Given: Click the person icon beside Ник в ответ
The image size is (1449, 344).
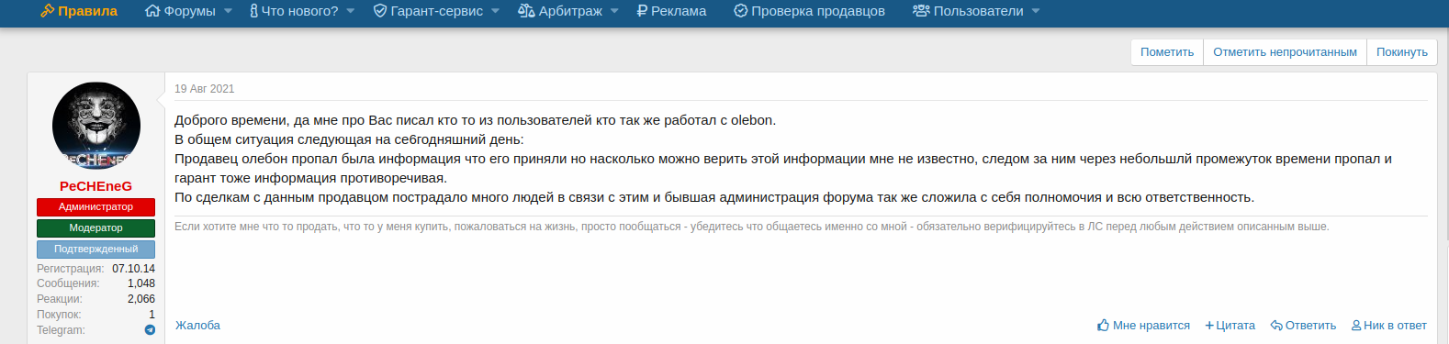Looking at the screenshot, I should coord(1356,326).
